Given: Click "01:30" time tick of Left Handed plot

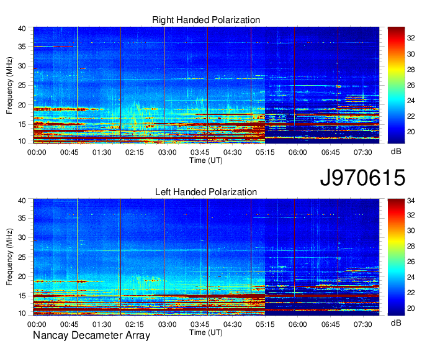Looking at the screenshot, I should tap(102, 324).
